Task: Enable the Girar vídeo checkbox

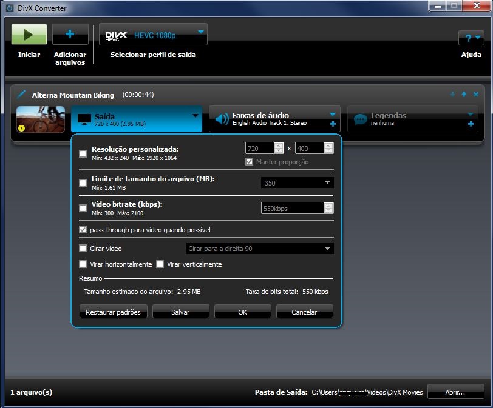Action: (83, 249)
